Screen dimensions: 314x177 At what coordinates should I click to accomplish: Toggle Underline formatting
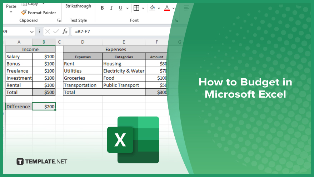(120, 8)
